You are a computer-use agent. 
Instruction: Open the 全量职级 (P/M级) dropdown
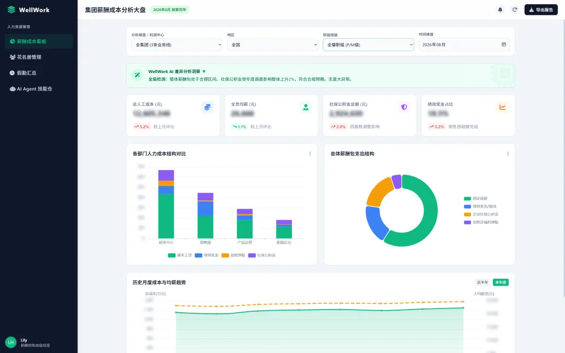(368, 44)
